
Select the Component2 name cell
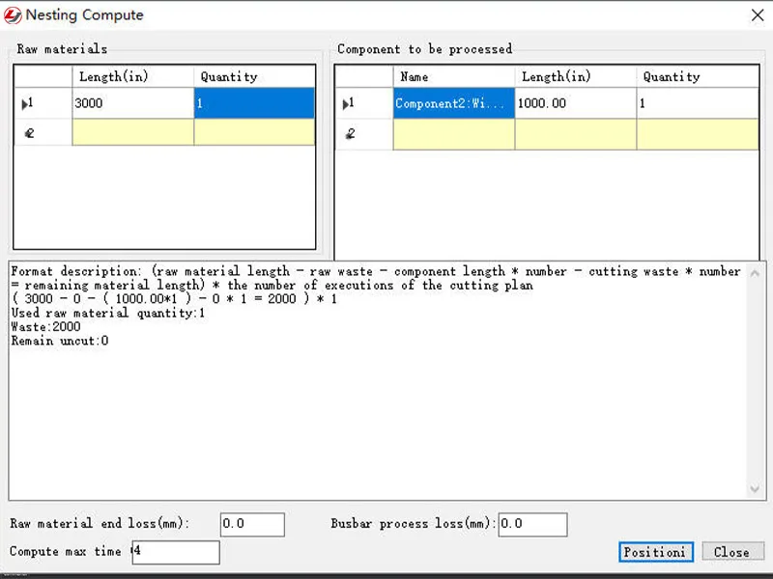(x=453, y=103)
